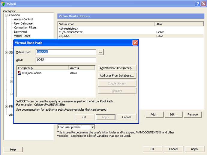Sort by Alias column header in roots list

click(x=179, y=24)
